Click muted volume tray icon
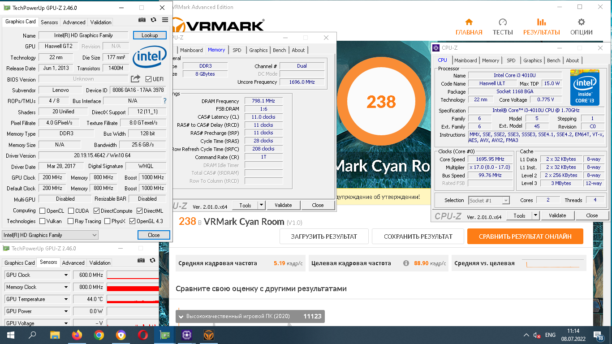Viewport: 612px width, 344px height. (x=537, y=335)
